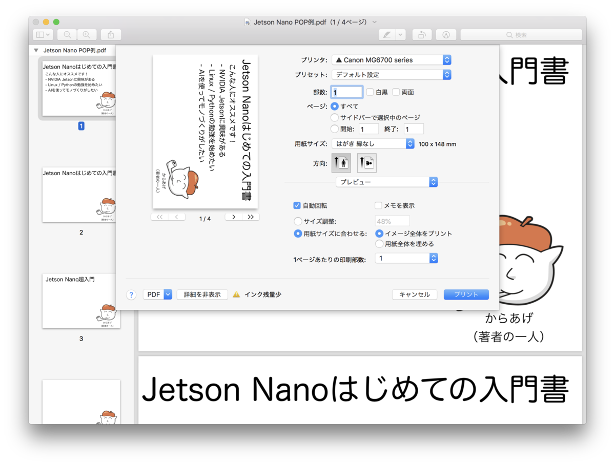Open the print dialog help button

pos(131,294)
